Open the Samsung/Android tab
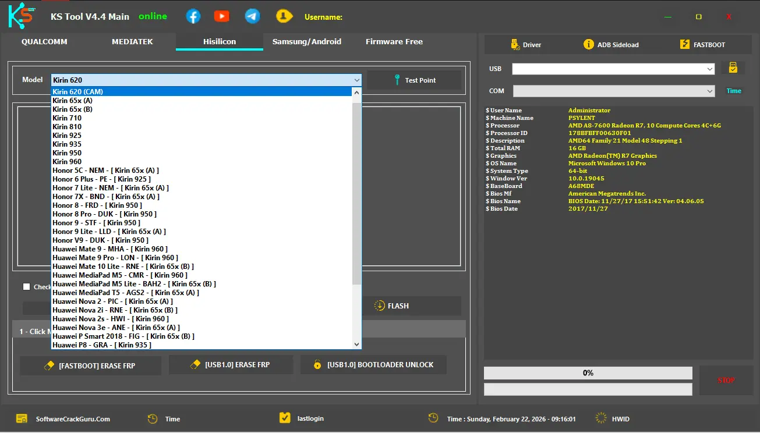760x433 pixels. coord(307,42)
